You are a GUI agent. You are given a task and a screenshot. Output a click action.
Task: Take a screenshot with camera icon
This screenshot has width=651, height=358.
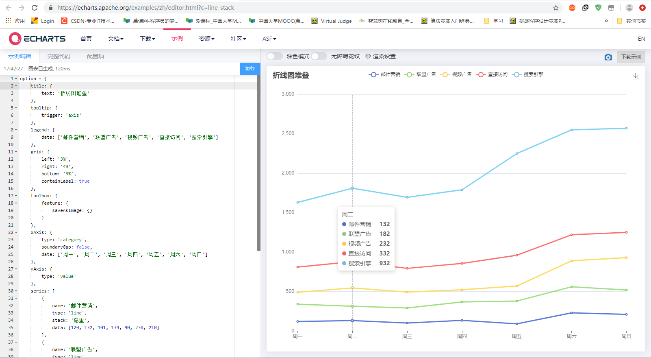(x=608, y=57)
